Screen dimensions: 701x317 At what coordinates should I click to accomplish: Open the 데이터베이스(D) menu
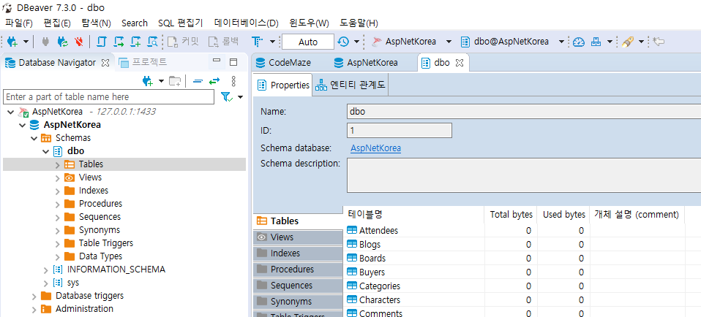247,23
